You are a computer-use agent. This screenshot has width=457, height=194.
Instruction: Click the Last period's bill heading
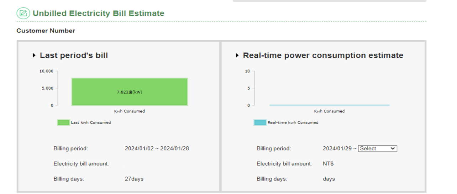coord(74,56)
